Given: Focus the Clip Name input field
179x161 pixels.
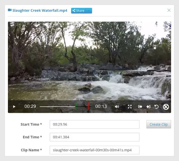Looking at the screenshot, I should coord(94,150).
